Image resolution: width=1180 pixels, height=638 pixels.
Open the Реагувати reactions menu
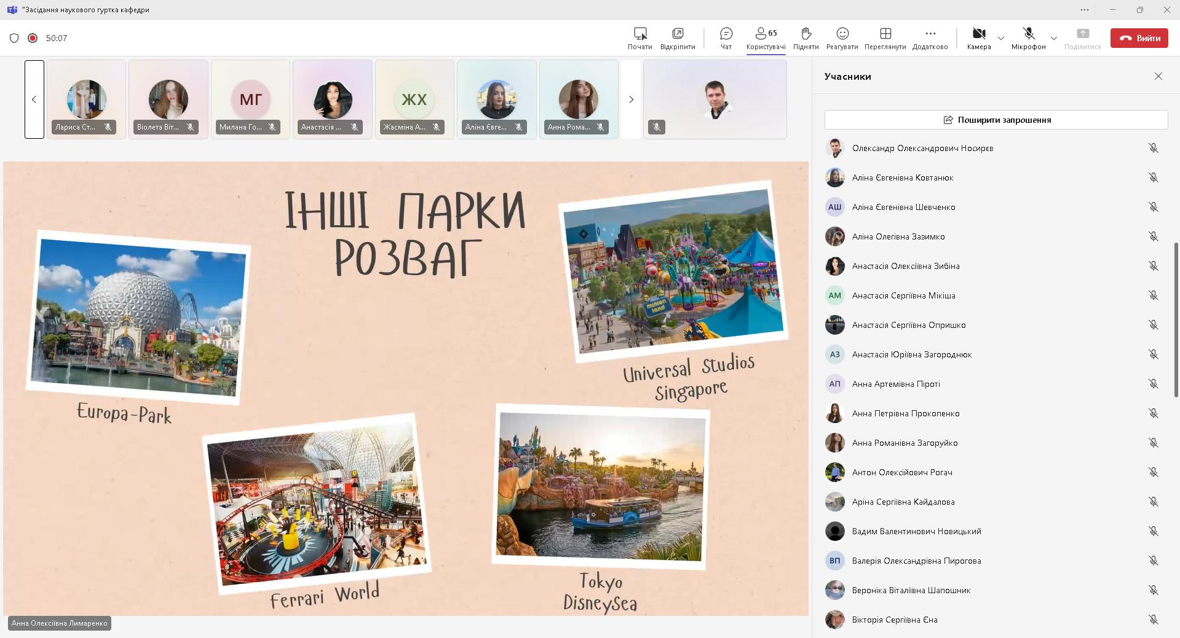point(842,38)
